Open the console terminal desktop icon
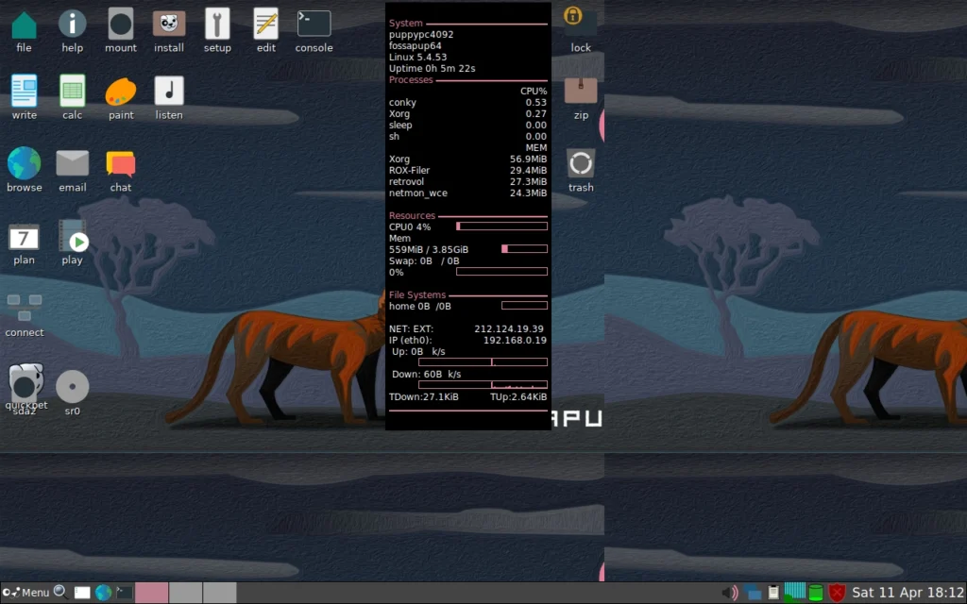967x604 pixels. click(314, 31)
